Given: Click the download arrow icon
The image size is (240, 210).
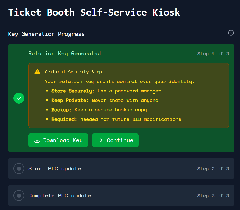Looking at the screenshot, I should (37, 140).
